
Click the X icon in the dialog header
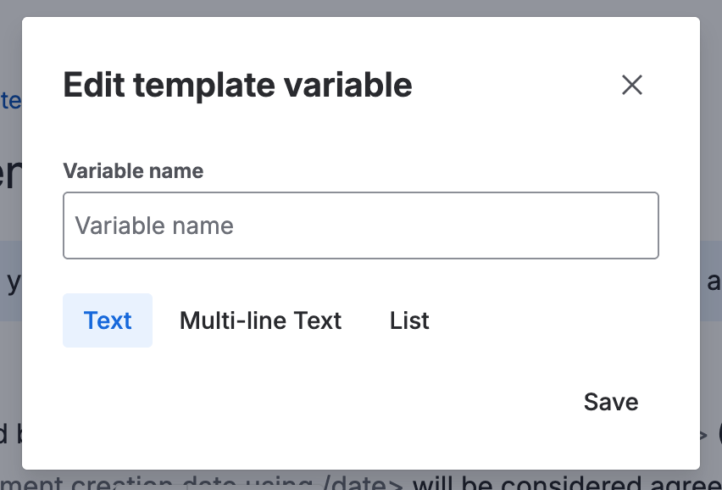632,85
